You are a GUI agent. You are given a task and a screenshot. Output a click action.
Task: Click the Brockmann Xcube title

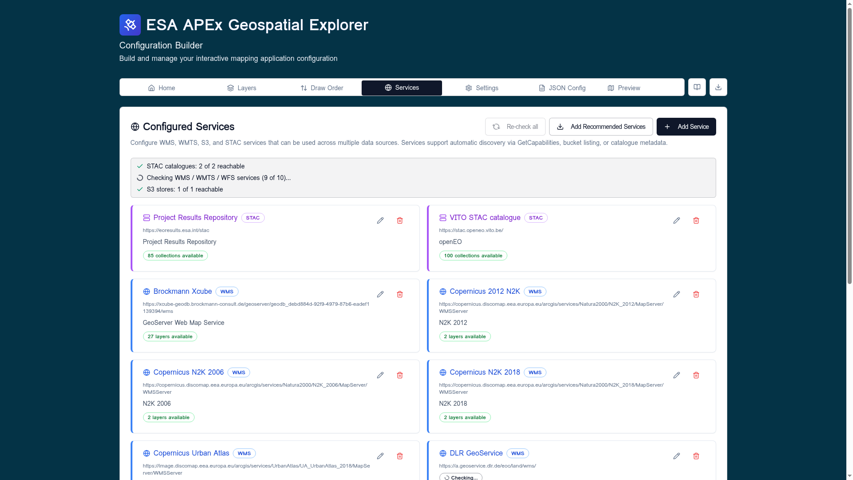(183, 292)
